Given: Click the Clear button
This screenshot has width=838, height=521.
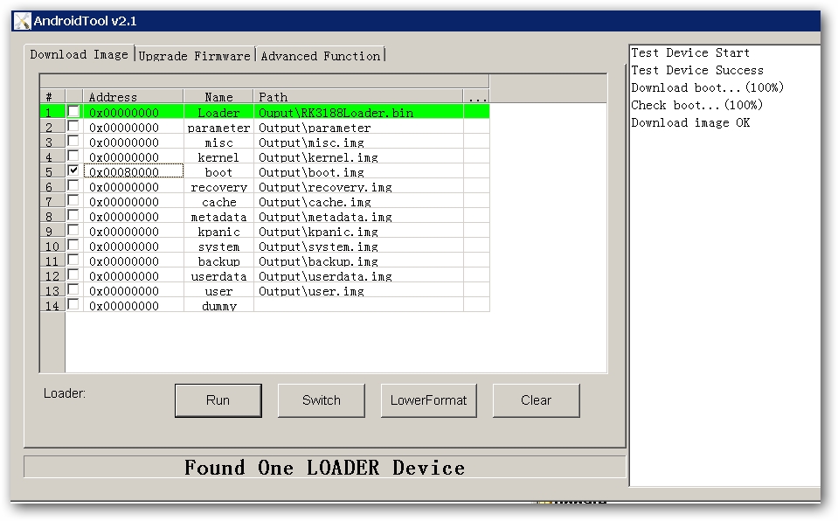Looking at the screenshot, I should click(536, 400).
